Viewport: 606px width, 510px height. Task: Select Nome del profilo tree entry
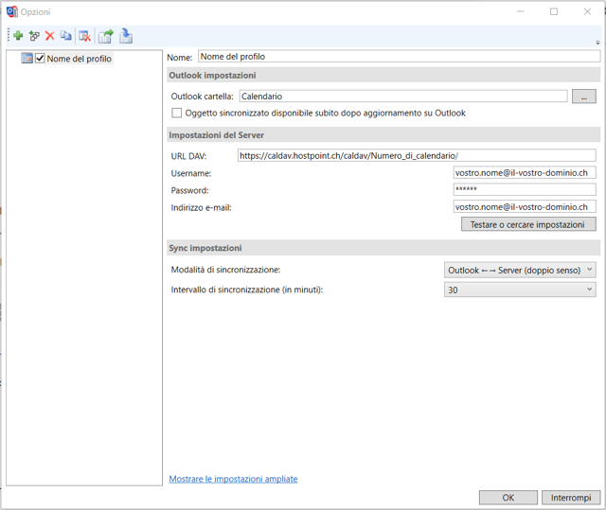tap(79, 59)
